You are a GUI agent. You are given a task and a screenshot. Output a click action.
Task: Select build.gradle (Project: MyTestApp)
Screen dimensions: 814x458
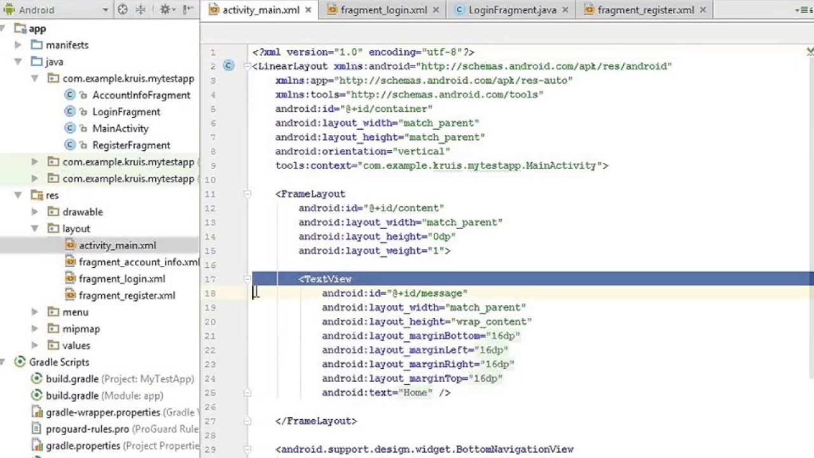point(120,379)
